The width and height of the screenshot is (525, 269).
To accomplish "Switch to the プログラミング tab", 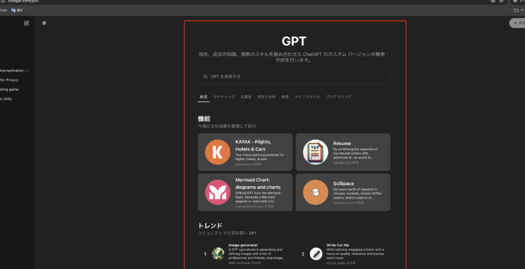I will pyautogui.click(x=338, y=97).
